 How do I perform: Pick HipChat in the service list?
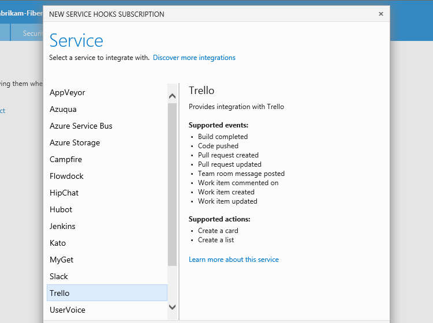107,193
